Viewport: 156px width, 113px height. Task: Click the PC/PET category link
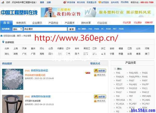point(146,104)
